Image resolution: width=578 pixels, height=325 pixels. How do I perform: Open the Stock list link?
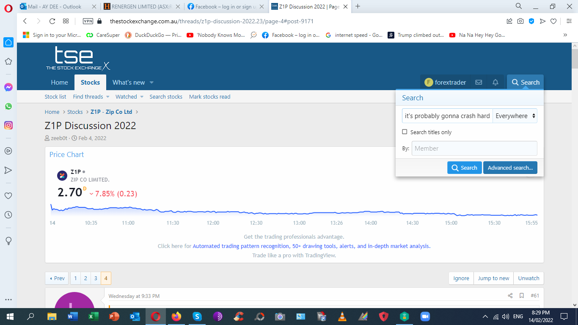point(55,97)
